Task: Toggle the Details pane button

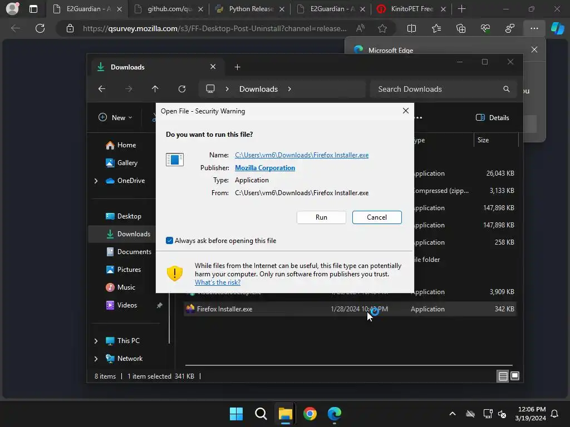Action: tap(492, 118)
